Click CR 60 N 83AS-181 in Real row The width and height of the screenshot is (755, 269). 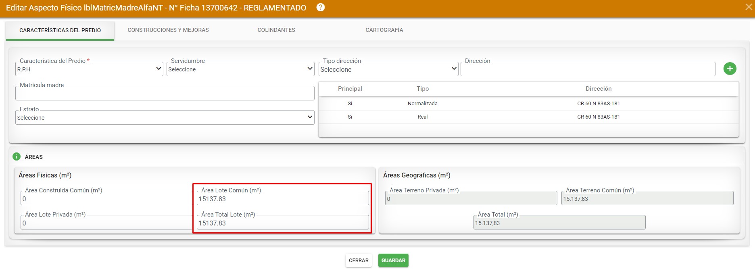599,117
